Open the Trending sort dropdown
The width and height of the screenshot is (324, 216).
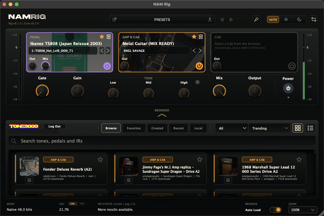click(270, 128)
